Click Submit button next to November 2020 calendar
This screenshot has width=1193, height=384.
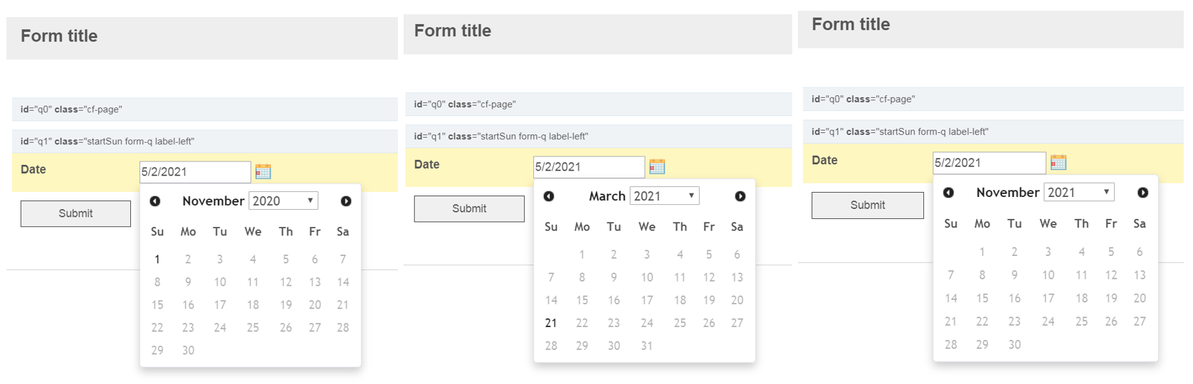75,213
